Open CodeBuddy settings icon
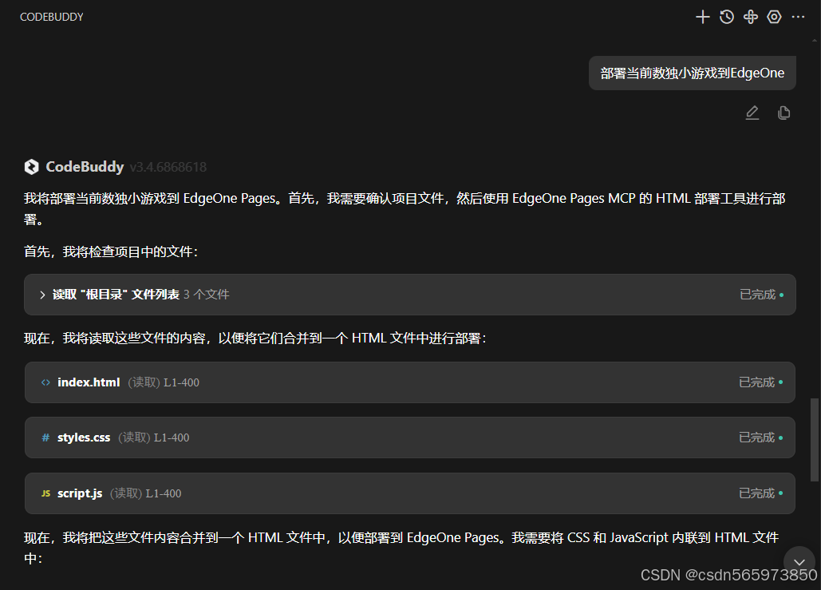Viewport: 821px width, 590px height. click(774, 18)
